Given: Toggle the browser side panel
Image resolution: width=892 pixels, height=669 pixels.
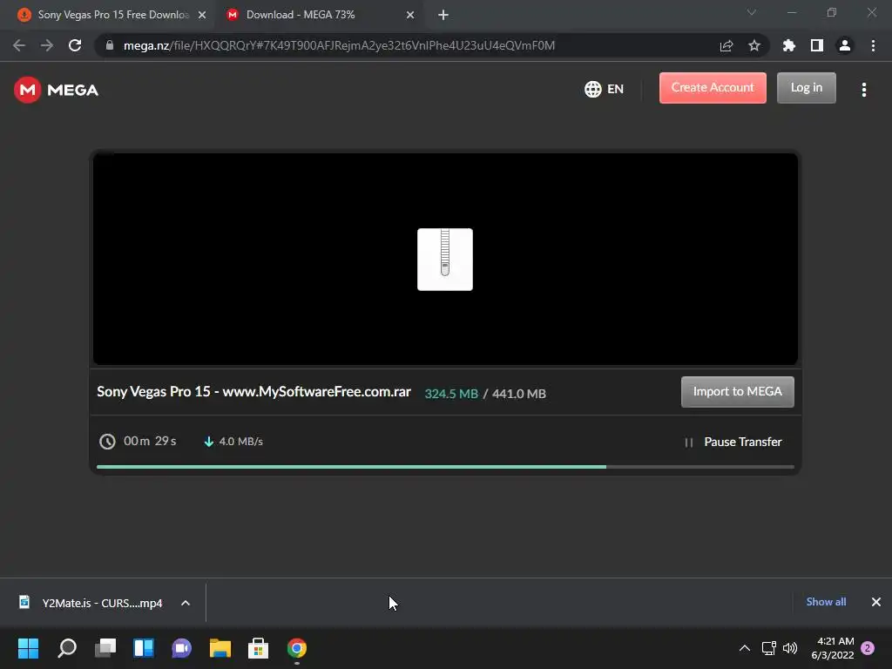Looking at the screenshot, I should click(817, 45).
